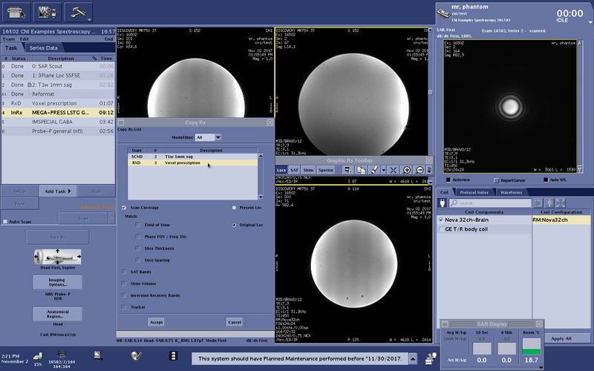Uncheck Nova 32ch-Brain coil component
Screen dimensions: 594x371
[441, 220]
